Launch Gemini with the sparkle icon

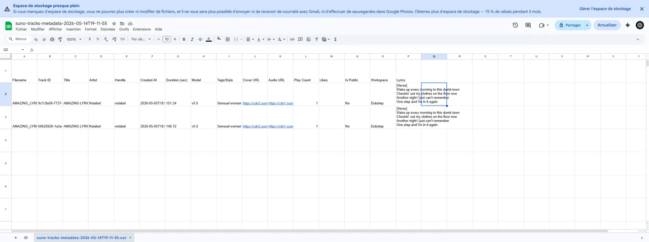pyautogui.click(x=628, y=25)
